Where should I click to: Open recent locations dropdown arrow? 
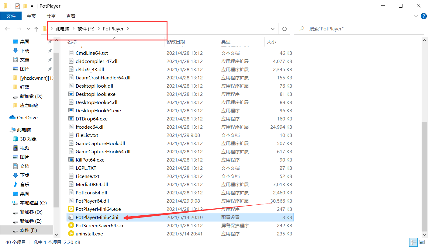click(x=28, y=29)
